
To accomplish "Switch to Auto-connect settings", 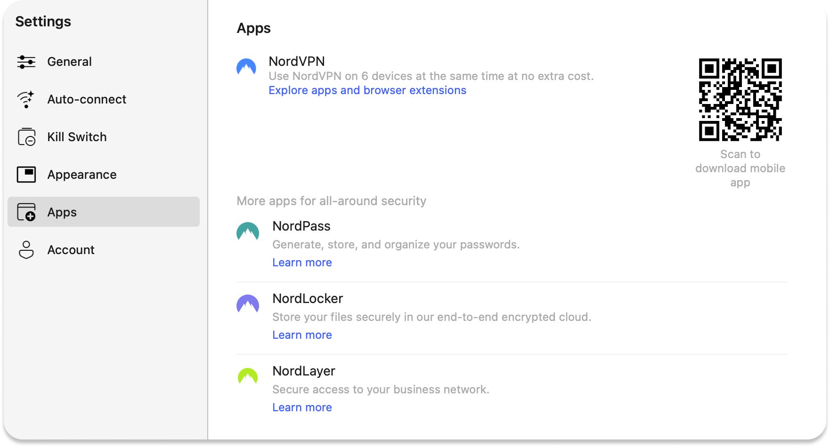I will coord(87,99).
